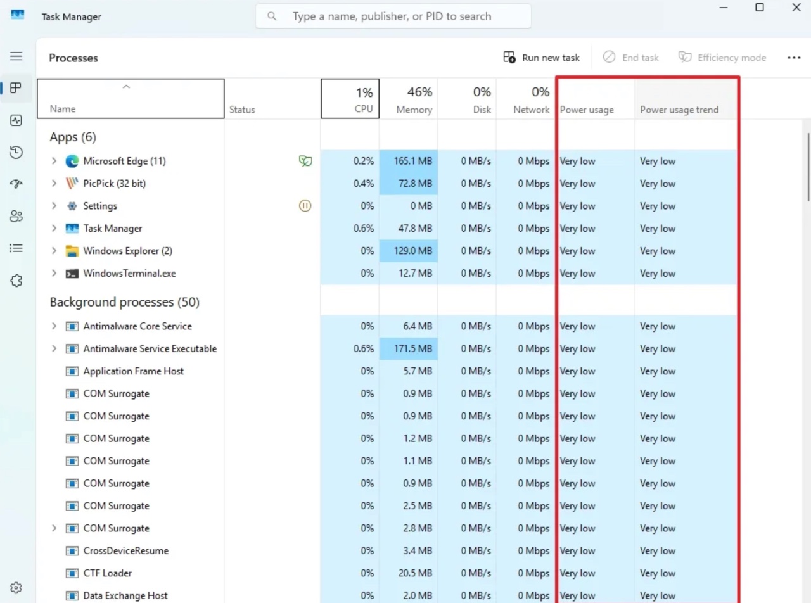
Task: Expand the Microsoft Edge process group
Action: [x=54, y=161]
